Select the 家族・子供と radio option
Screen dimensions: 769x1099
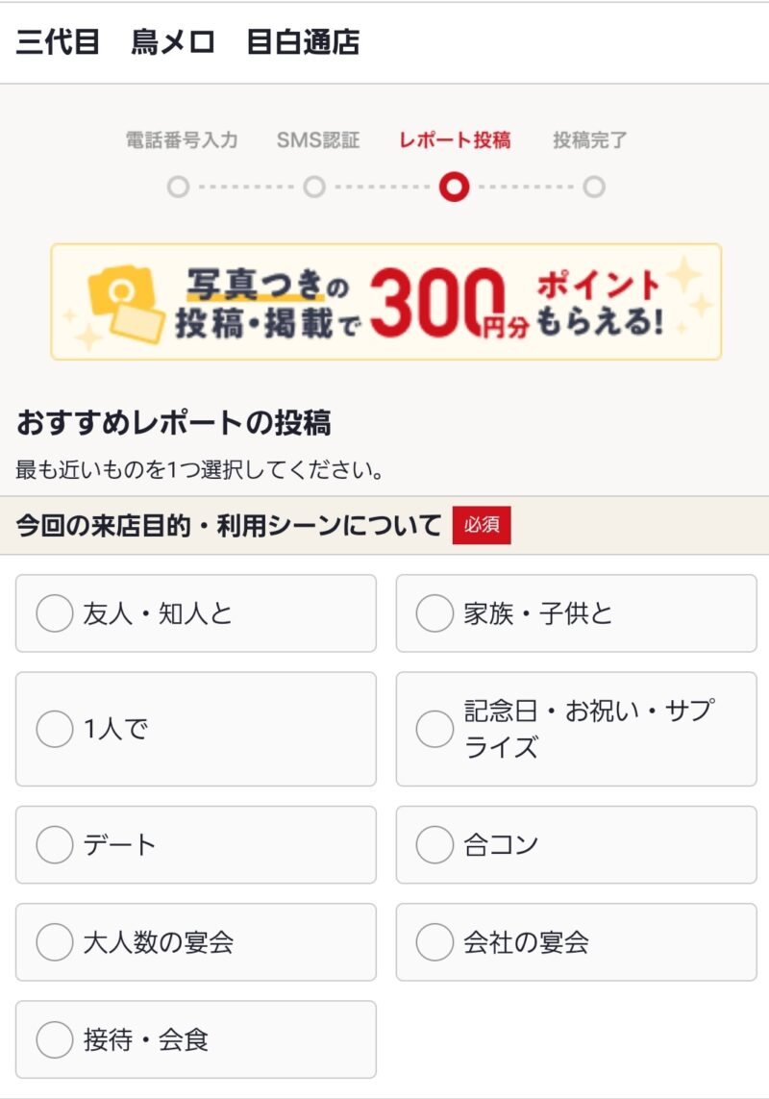[434, 613]
